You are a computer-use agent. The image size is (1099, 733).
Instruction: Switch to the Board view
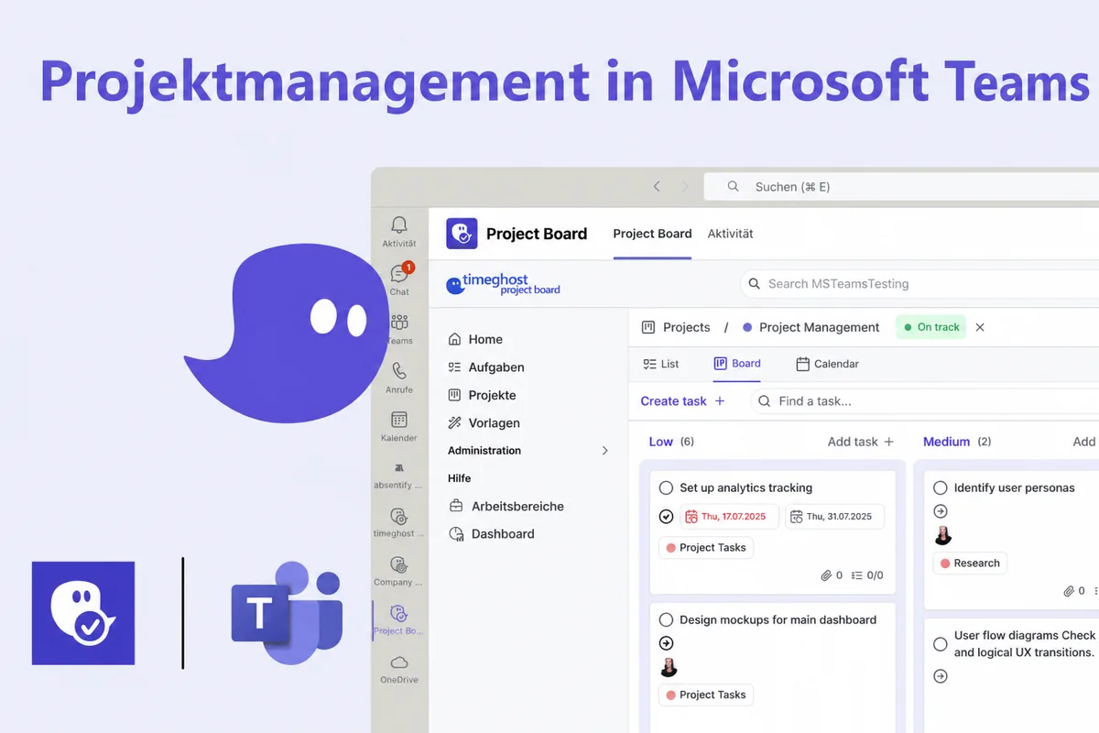(x=737, y=364)
